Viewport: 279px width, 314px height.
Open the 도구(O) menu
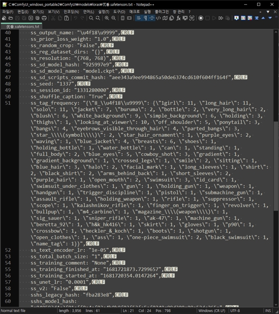pyautogui.click(x=119, y=12)
